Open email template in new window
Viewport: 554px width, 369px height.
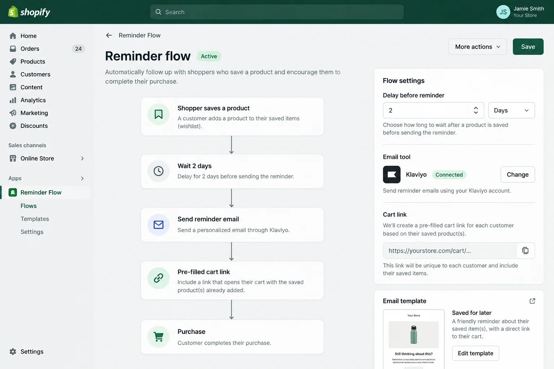pos(532,301)
